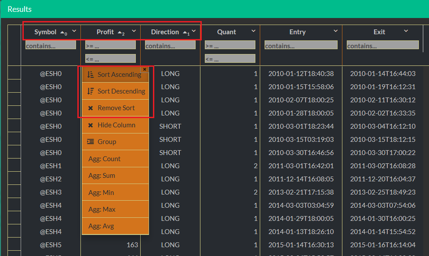Click the Entry column header label
The height and width of the screenshot is (256, 429).
(298, 32)
